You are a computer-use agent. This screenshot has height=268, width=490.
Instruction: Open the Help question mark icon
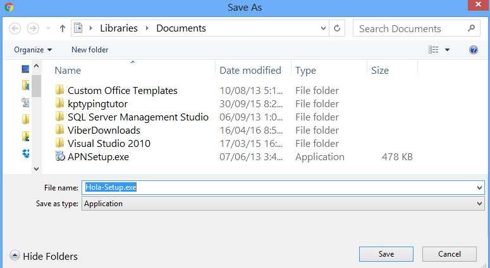473,50
